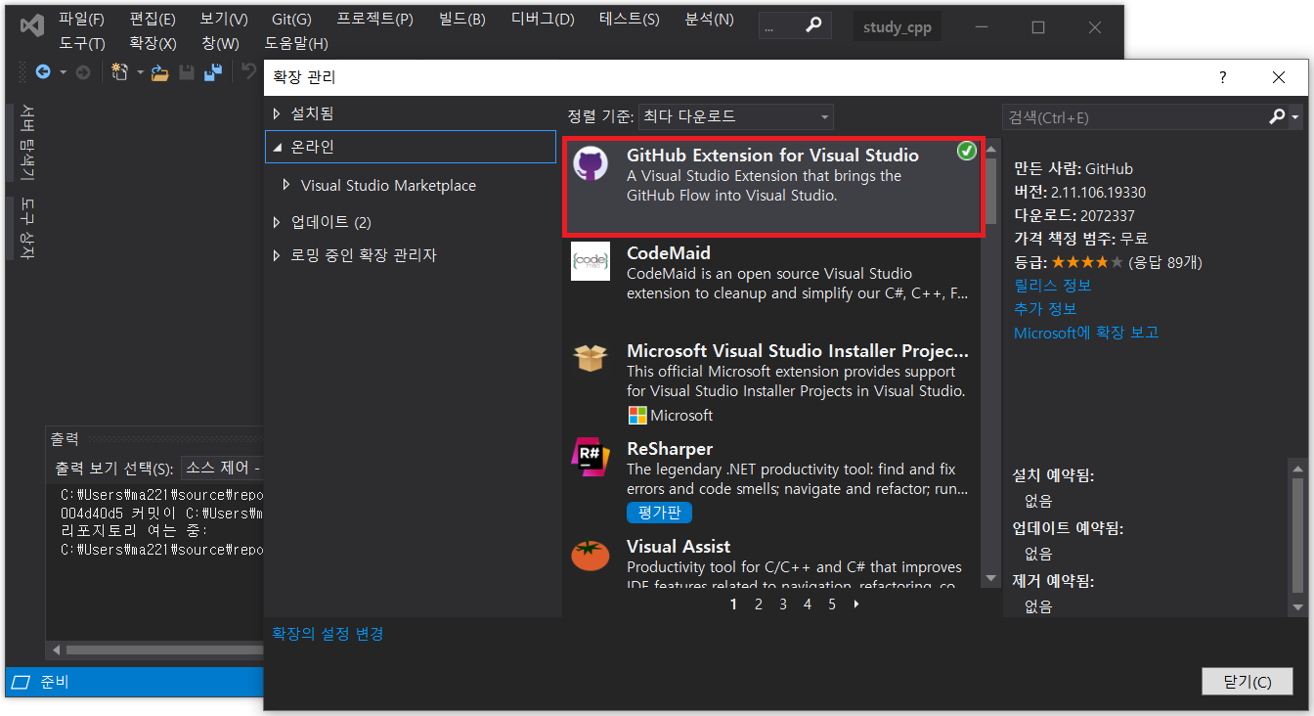The width and height of the screenshot is (1314, 716).
Task: Click the help question mark in dialog
Action: tap(1222, 78)
